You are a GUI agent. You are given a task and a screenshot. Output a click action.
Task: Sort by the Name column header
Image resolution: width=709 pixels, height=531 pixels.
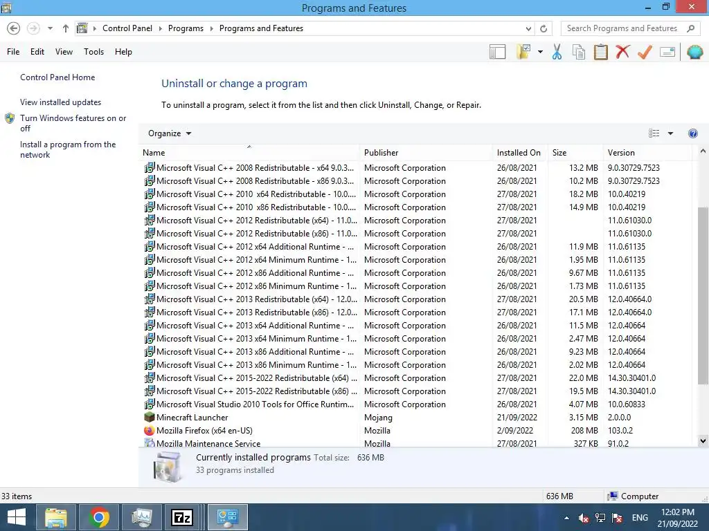(x=249, y=153)
